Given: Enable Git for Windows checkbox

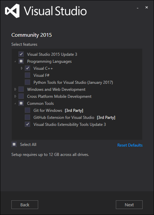Looking at the screenshot, I should tap(27, 110).
